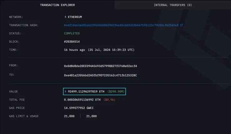231x134 pixels.
Task: Click the value 92499.11296297019 ETH
Action: [x=86, y=92]
